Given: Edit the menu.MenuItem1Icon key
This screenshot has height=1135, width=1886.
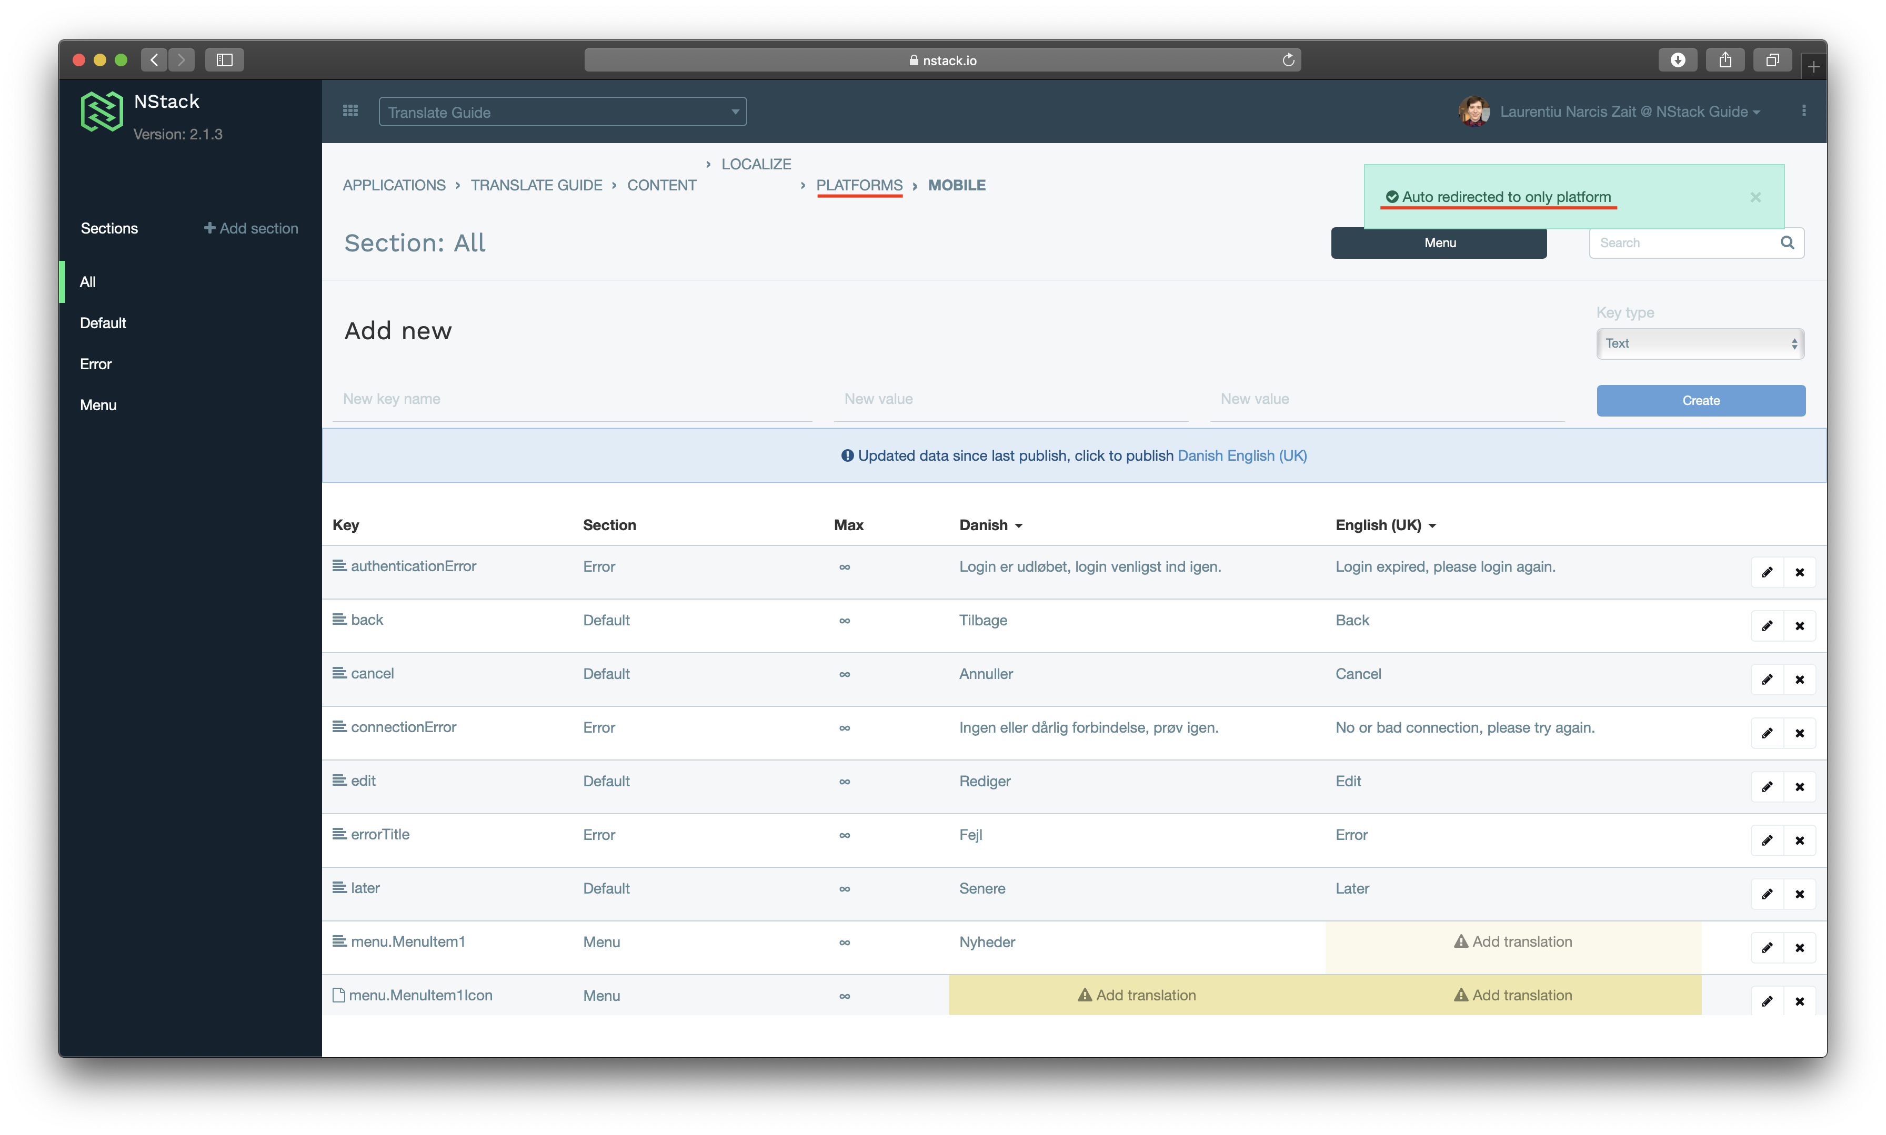Looking at the screenshot, I should [x=1767, y=1001].
